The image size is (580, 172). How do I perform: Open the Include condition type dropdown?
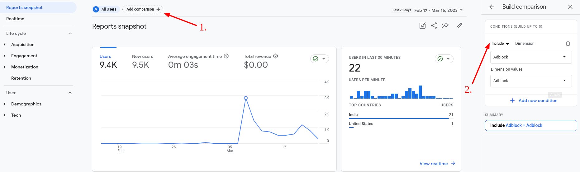click(500, 44)
